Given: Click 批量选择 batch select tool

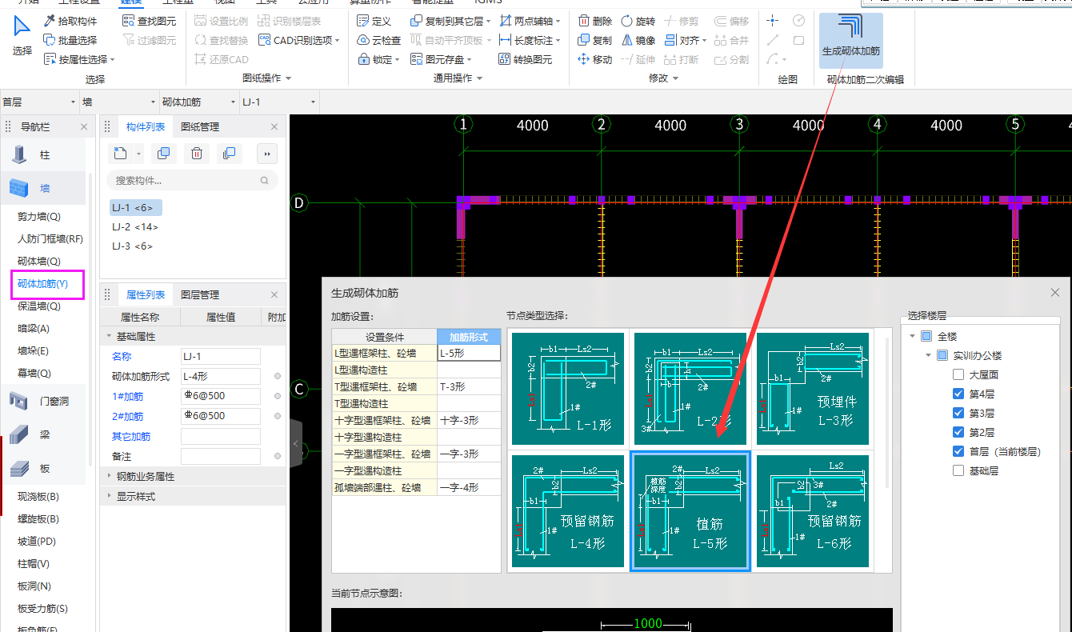Looking at the screenshot, I should click(70, 40).
